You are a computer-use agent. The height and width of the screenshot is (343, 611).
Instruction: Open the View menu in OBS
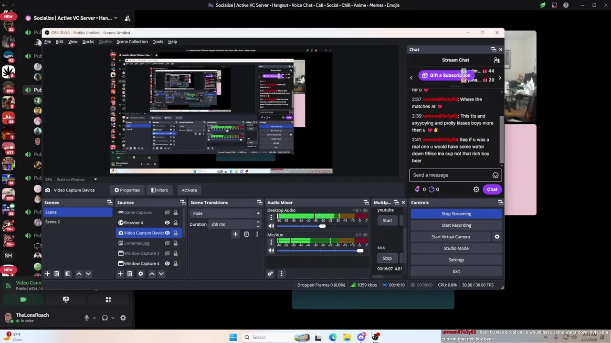[73, 42]
